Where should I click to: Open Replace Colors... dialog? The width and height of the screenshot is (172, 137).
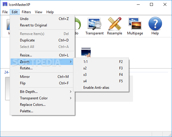point(43,105)
